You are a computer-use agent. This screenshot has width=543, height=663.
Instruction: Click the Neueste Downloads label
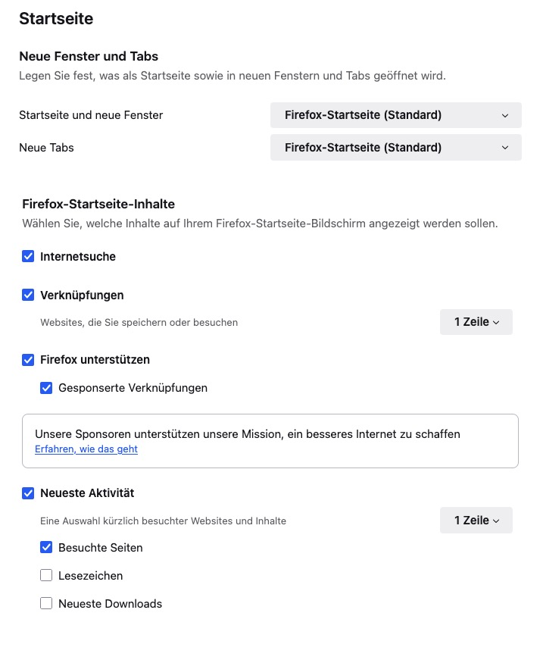110,604
